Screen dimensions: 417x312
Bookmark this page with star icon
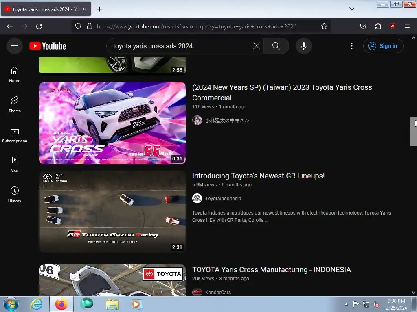click(x=324, y=26)
